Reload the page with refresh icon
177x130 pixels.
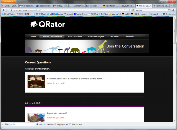coord(129,10)
